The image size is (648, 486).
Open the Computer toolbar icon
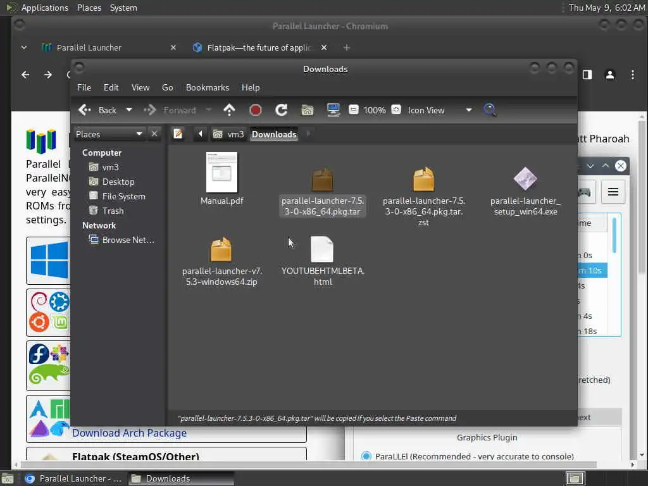click(x=333, y=110)
